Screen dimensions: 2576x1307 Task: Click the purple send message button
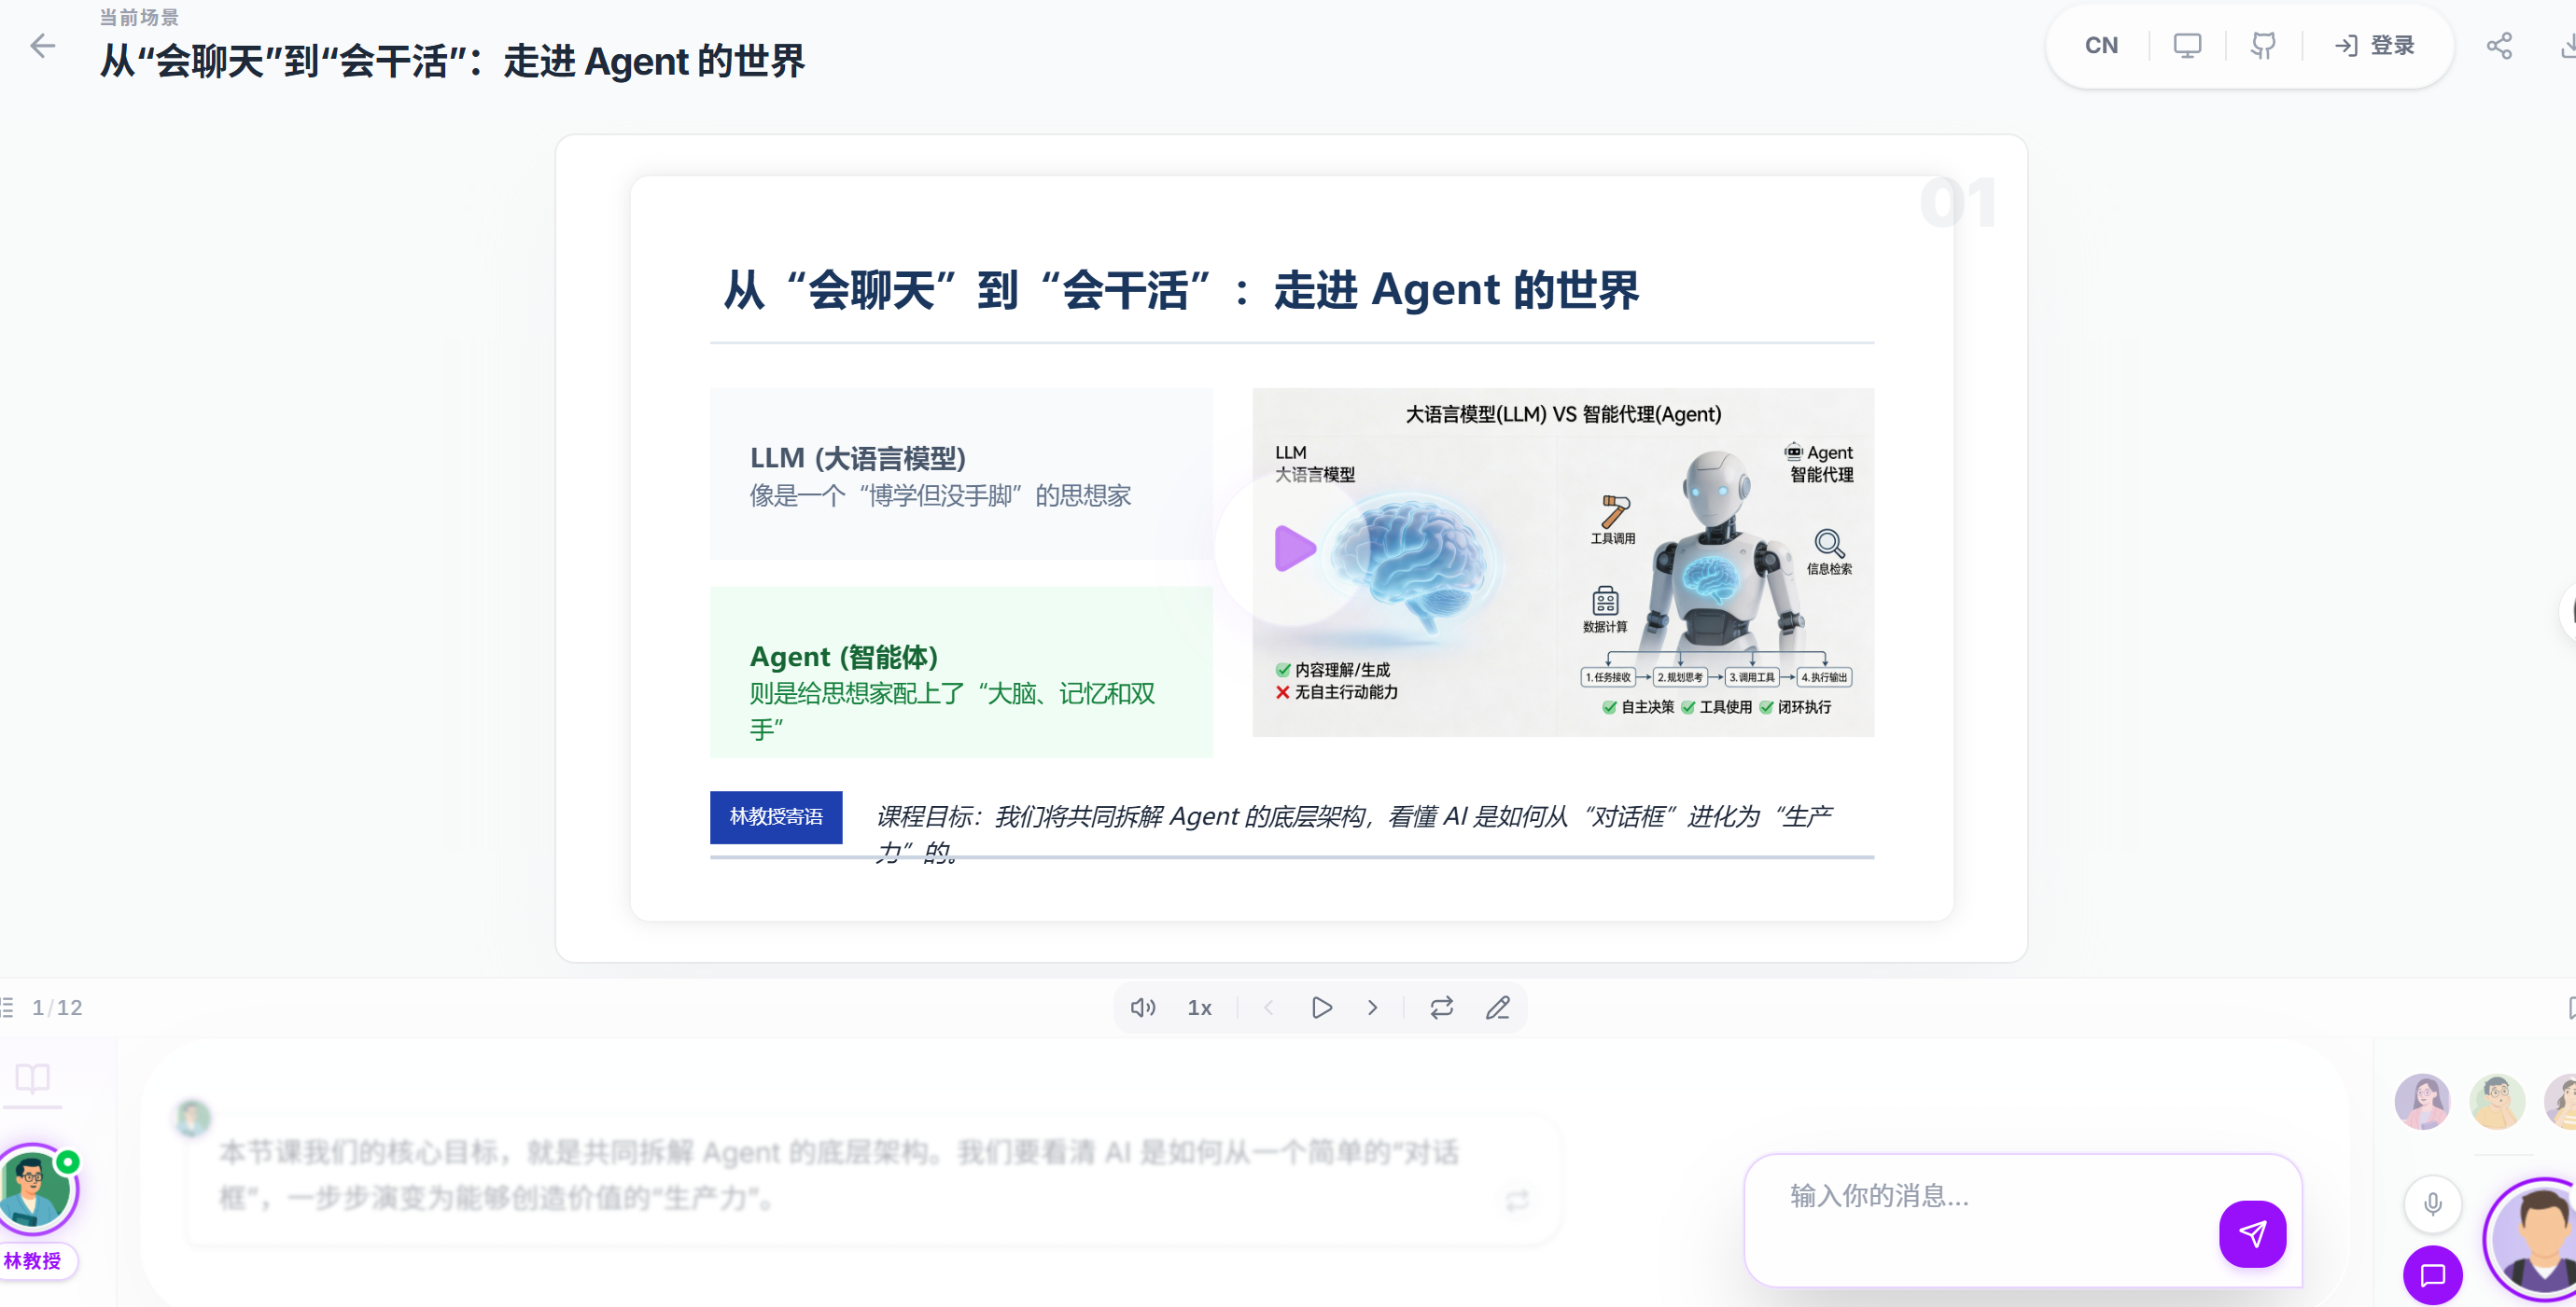tap(2252, 1233)
